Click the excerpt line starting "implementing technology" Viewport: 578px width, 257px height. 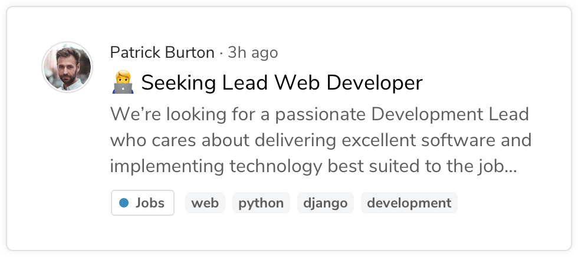click(314, 166)
